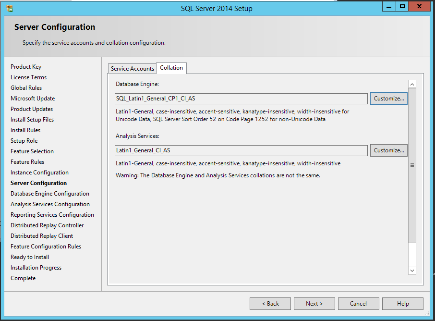This screenshot has width=435, height=321.
Task: Click the Global Rules step
Action: point(26,88)
